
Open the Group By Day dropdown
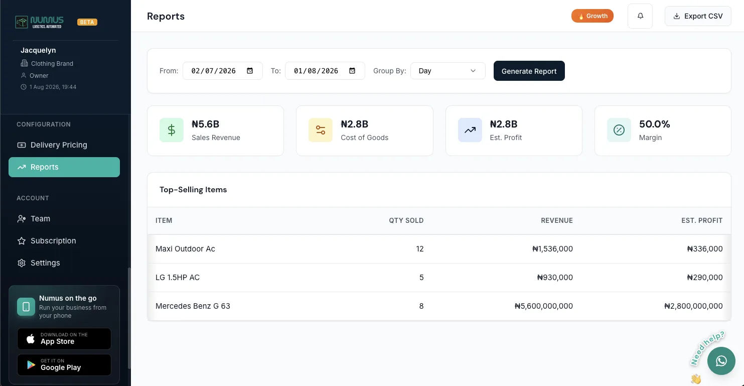click(448, 71)
